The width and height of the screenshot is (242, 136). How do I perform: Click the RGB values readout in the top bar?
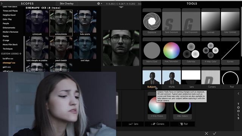121,4
